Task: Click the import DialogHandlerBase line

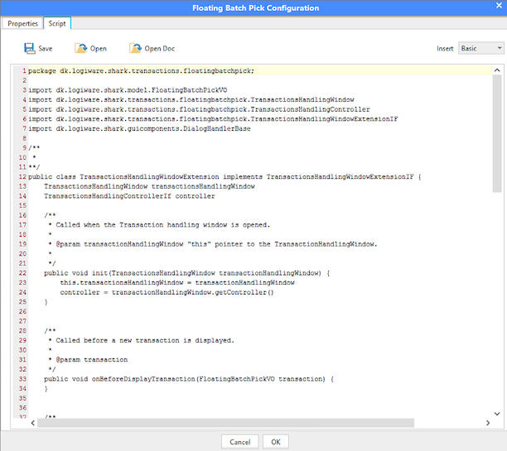Action: 139,128
